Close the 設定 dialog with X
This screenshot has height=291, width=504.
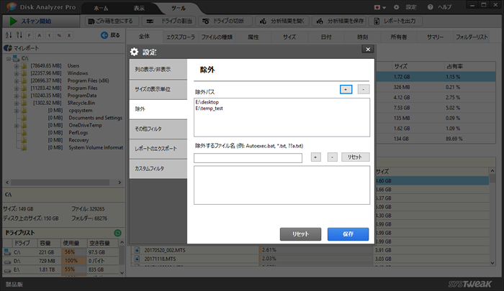click(x=368, y=49)
